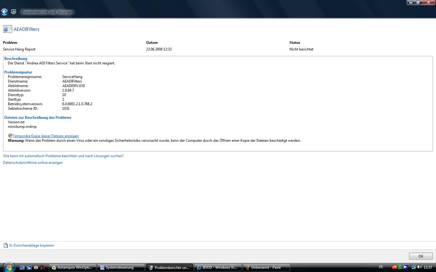The height and width of the screenshot is (272, 436).
Task: Switch to BSOD - Windows Vista taskbar button
Action: coord(218,267)
